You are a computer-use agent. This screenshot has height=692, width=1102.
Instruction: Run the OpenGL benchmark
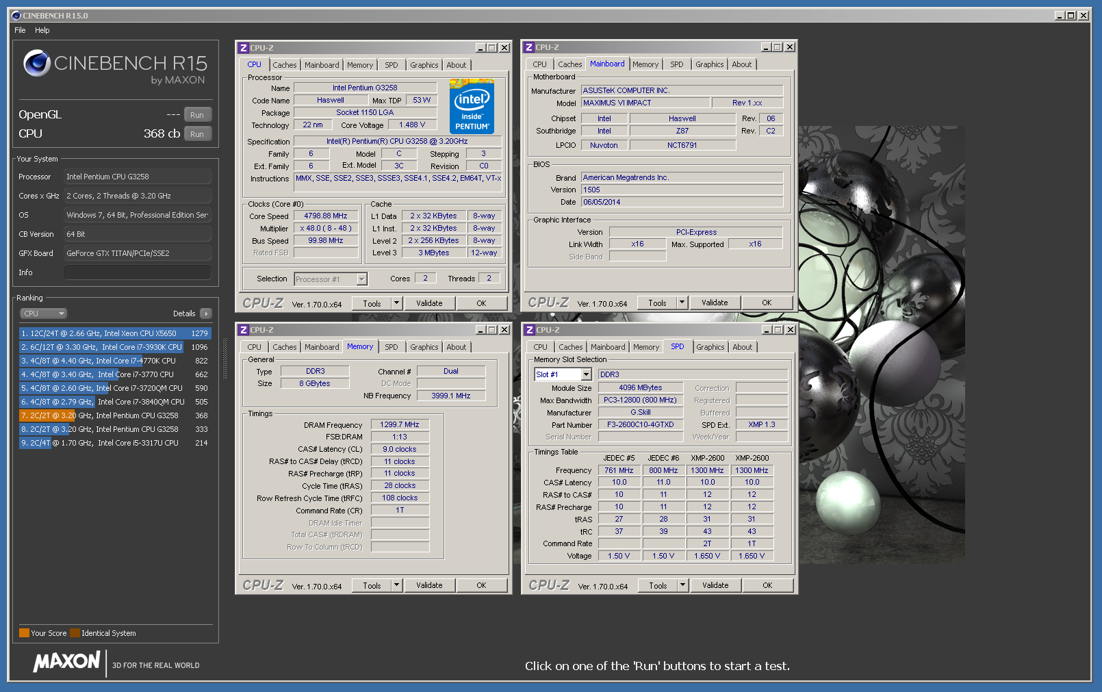(197, 115)
